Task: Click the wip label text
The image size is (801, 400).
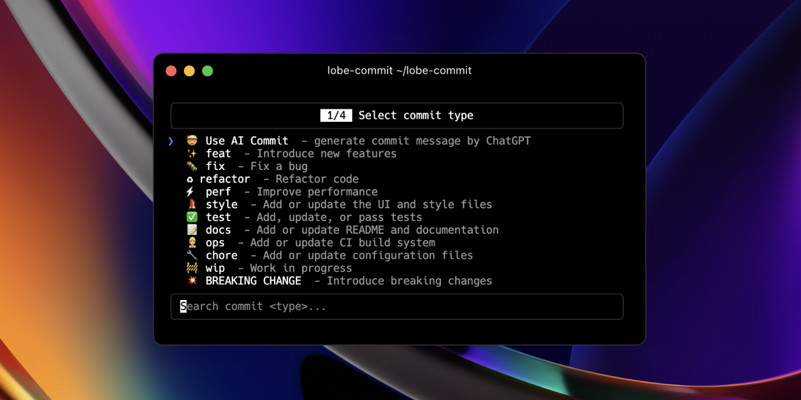Action: pos(215,268)
